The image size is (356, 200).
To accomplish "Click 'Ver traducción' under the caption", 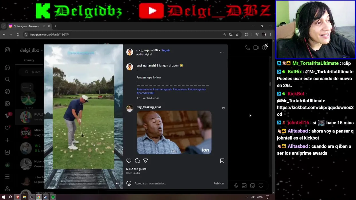I will tap(151, 98).
